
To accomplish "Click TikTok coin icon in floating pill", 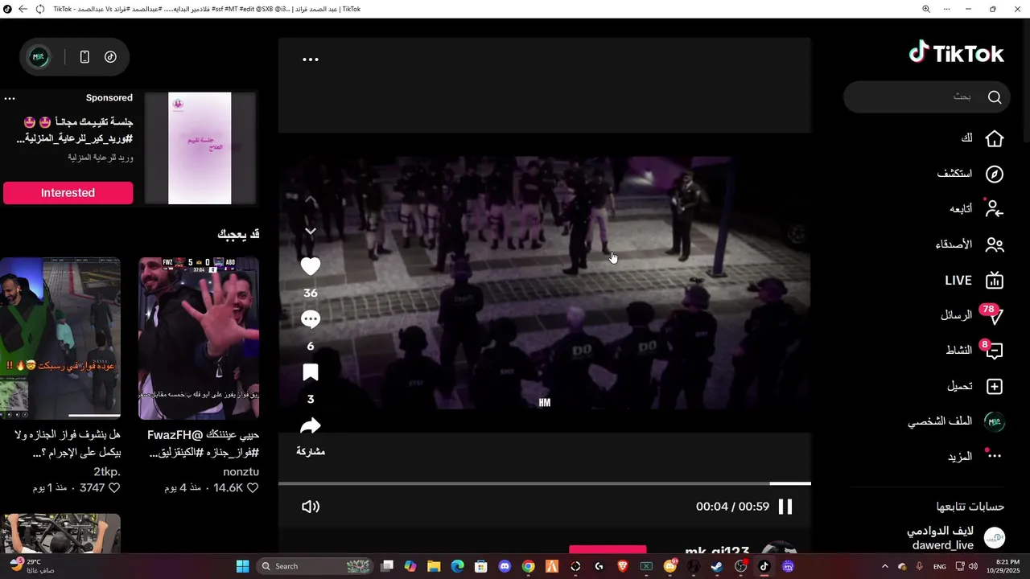I will [110, 57].
